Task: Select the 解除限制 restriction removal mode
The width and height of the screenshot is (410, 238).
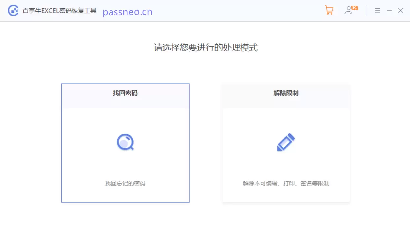Action: pos(286,142)
